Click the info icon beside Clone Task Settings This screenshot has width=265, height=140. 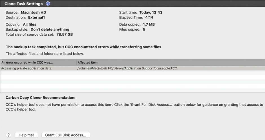pos(48,4)
